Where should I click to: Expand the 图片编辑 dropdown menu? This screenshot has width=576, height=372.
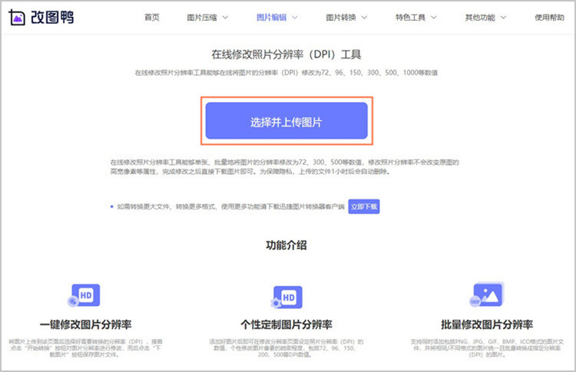coord(277,17)
